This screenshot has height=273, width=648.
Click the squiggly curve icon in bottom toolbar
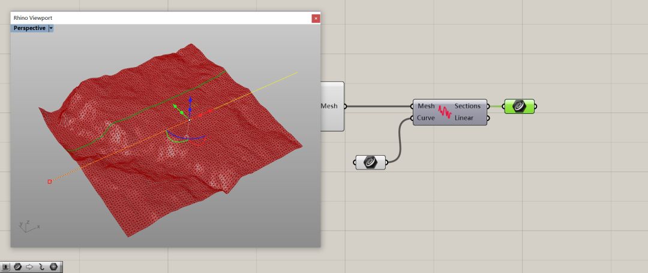41,267
